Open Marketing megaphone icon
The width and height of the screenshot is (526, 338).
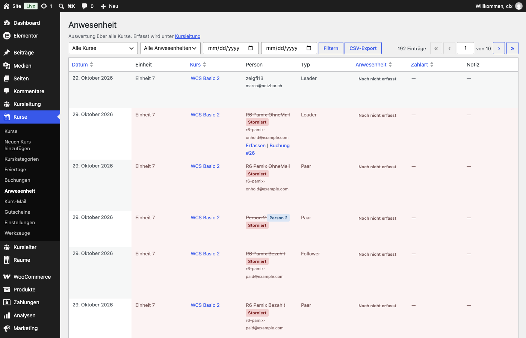[7, 328]
